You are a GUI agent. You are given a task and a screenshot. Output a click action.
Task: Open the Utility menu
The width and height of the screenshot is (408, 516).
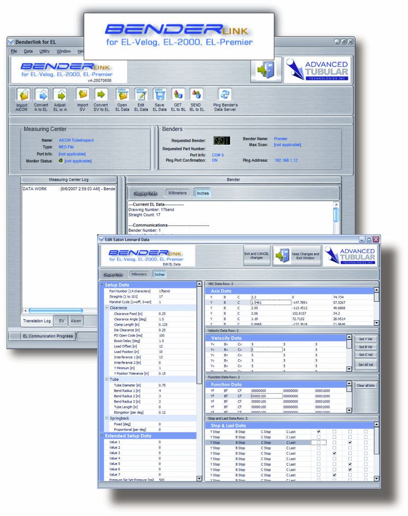pos(44,52)
